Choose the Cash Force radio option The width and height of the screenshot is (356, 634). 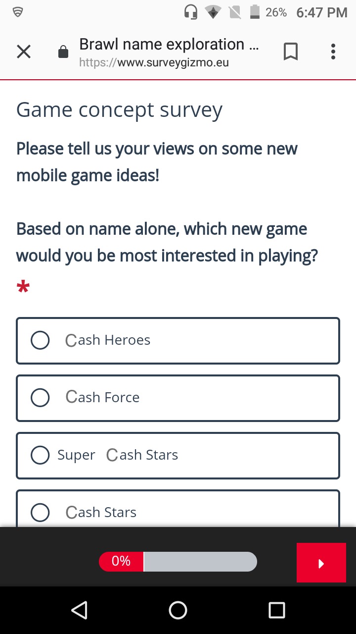tap(40, 398)
